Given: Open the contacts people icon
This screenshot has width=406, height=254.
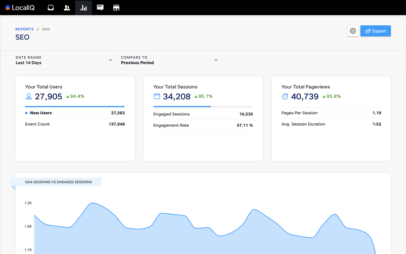Looking at the screenshot, I should (67, 8).
